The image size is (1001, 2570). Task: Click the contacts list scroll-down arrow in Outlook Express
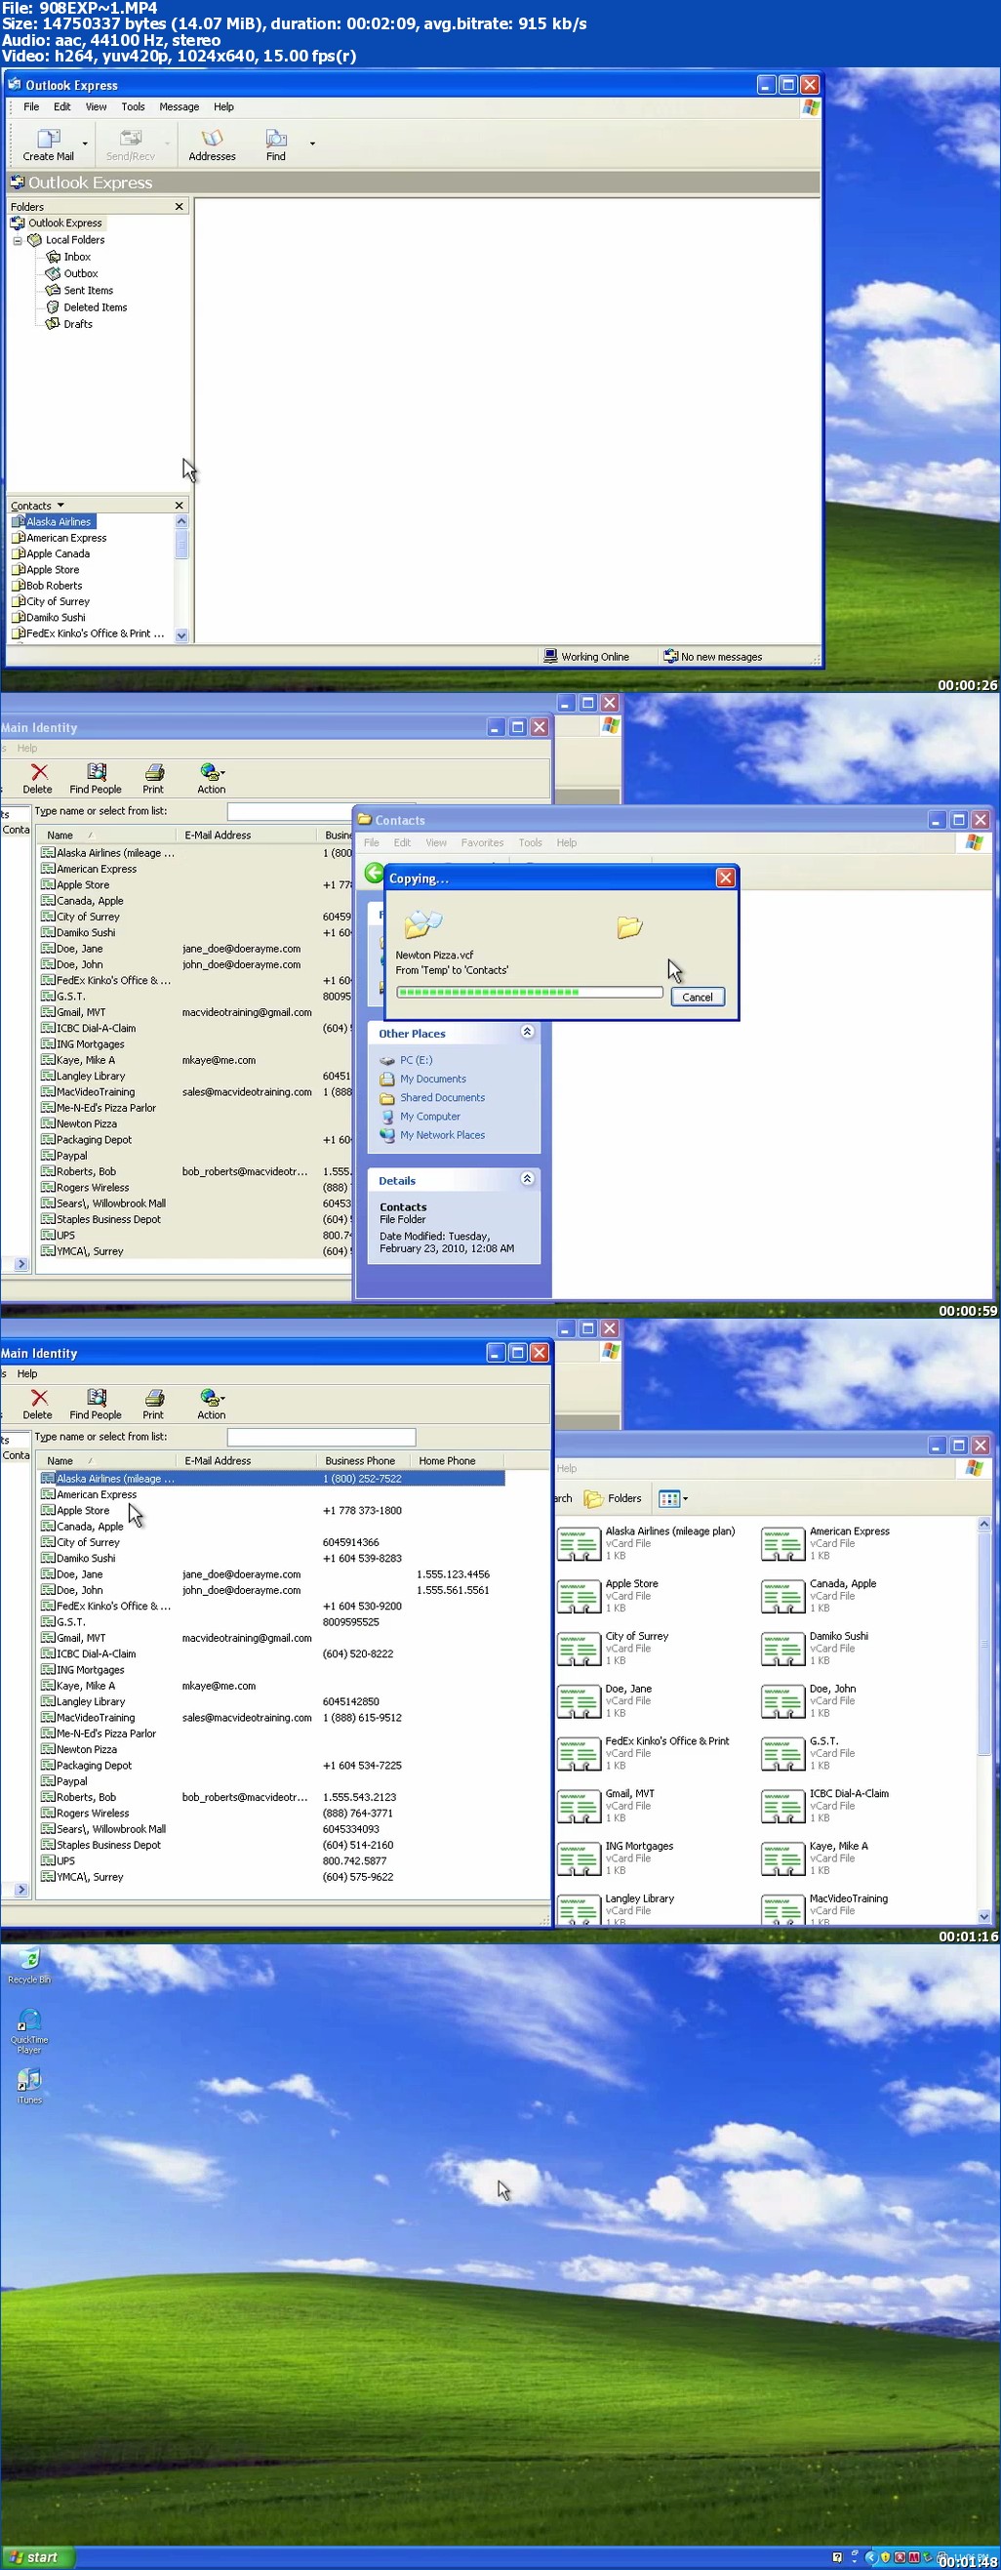click(x=181, y=635)
